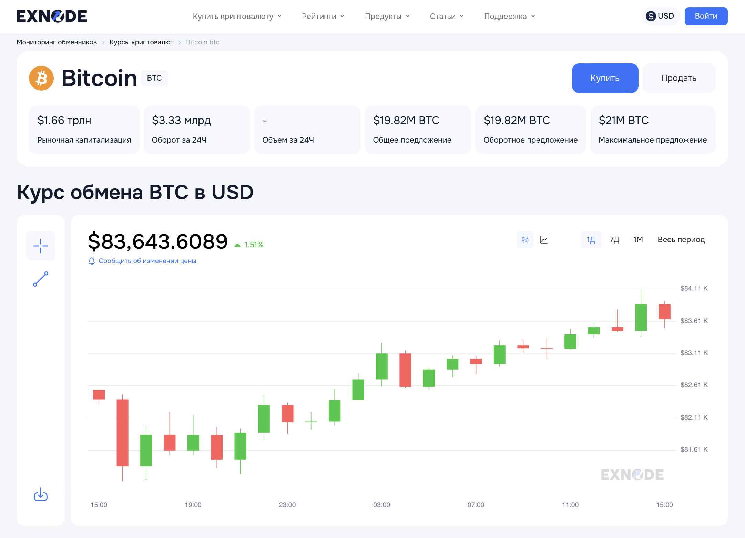The height and width of the screenshot is (538, 745).
Task: Switch to candlestick chart view
Action: (x=525, y=240)
